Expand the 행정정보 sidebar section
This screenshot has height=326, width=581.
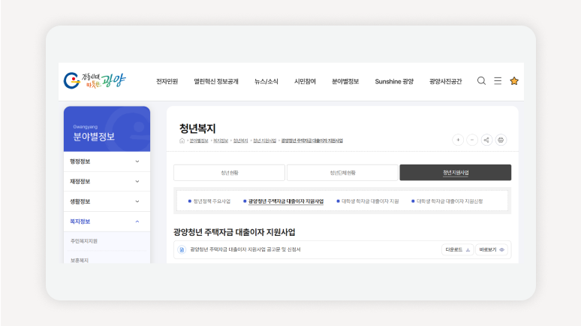coord(107,161)
